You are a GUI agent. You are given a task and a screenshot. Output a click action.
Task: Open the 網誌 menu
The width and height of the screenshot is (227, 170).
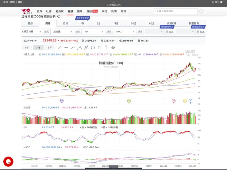click(x=105, y=11)
